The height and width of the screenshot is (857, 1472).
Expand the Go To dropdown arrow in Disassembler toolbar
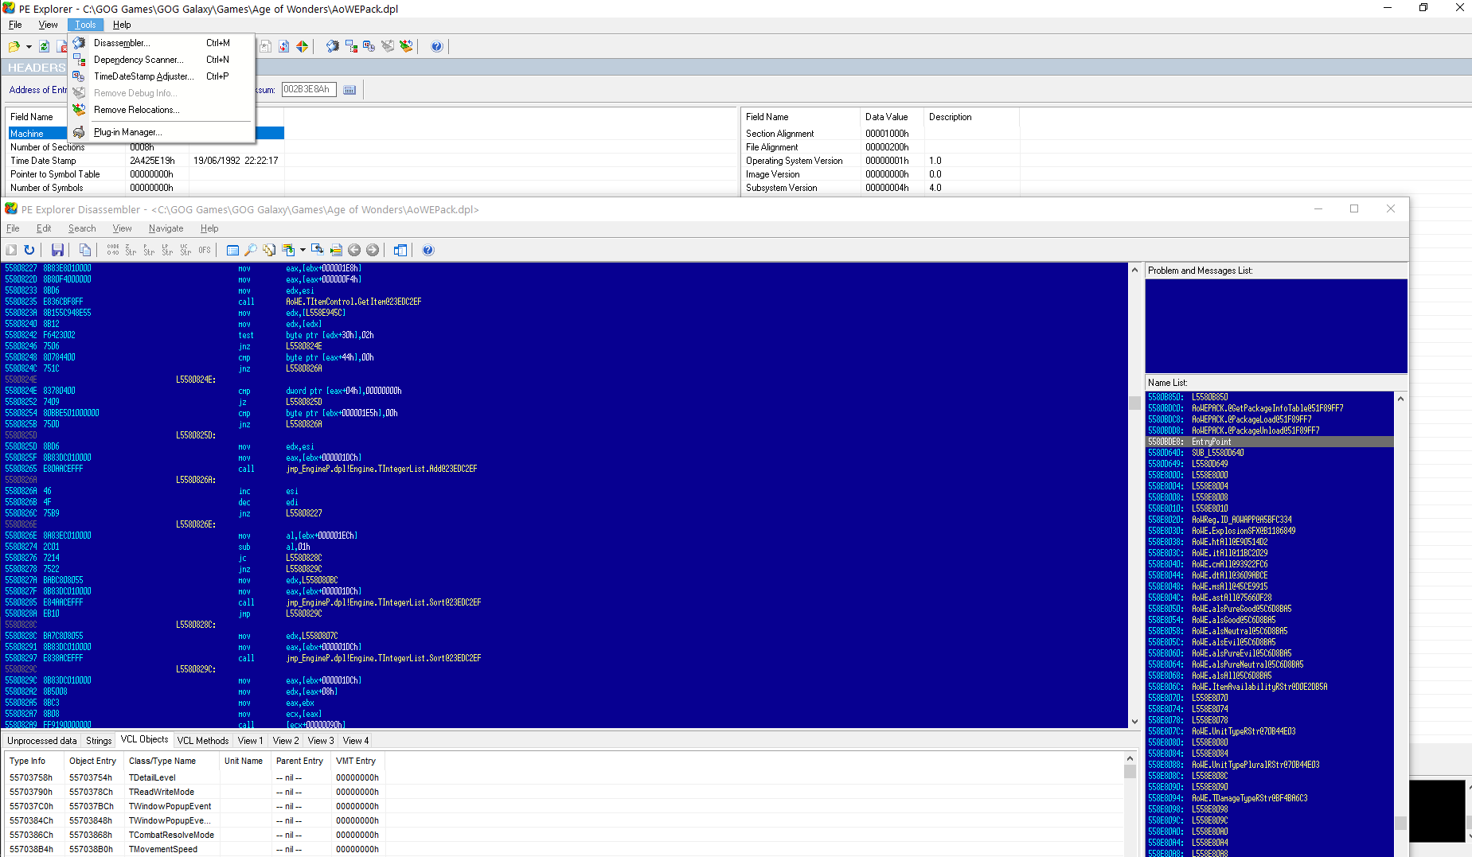click(x=303, y=250)
